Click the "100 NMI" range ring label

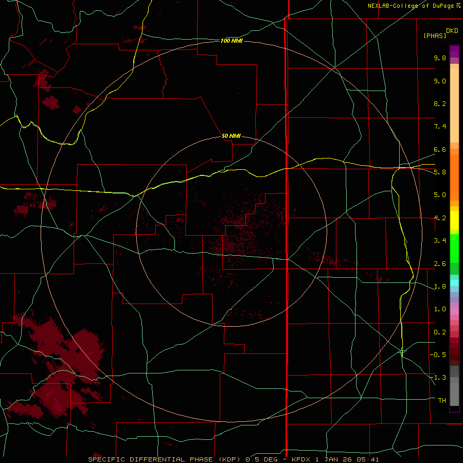232,41
